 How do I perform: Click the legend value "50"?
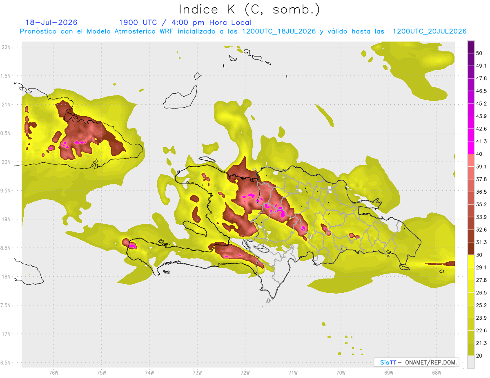(479, 53)
